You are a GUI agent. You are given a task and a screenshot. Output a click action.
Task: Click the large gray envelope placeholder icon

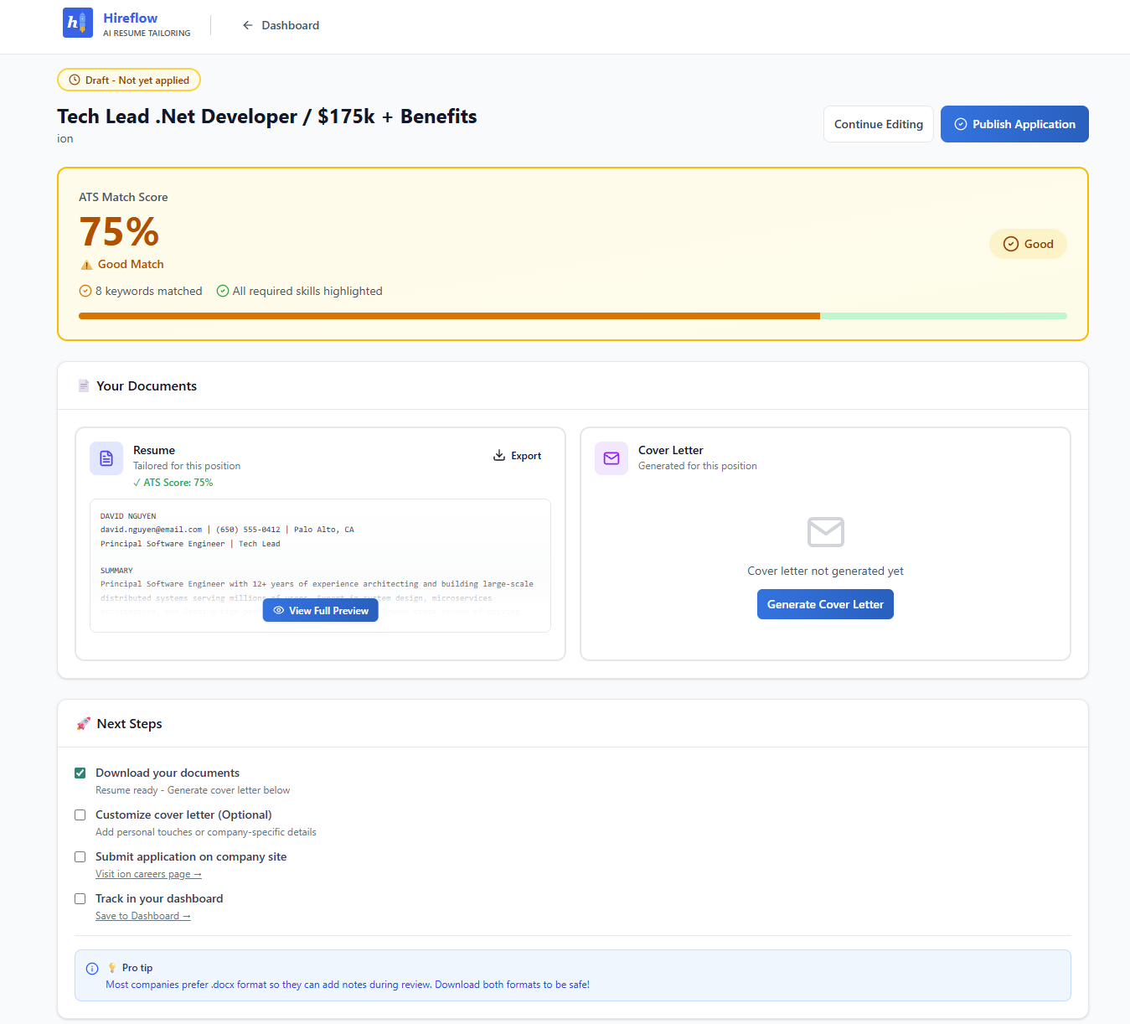pyautogui.click(x=826, y=532)
